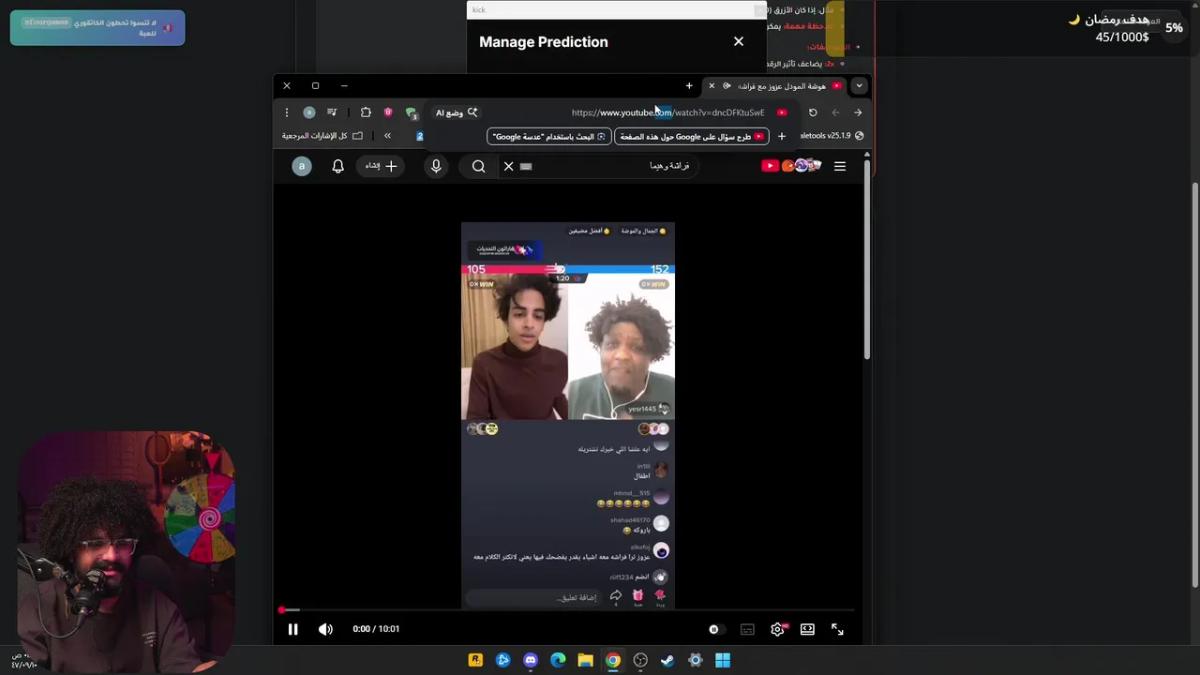Screen dimensions: 1200x675
Task: Open Rockstar Games Launcher from taskbar
Action: click(475, 660)
